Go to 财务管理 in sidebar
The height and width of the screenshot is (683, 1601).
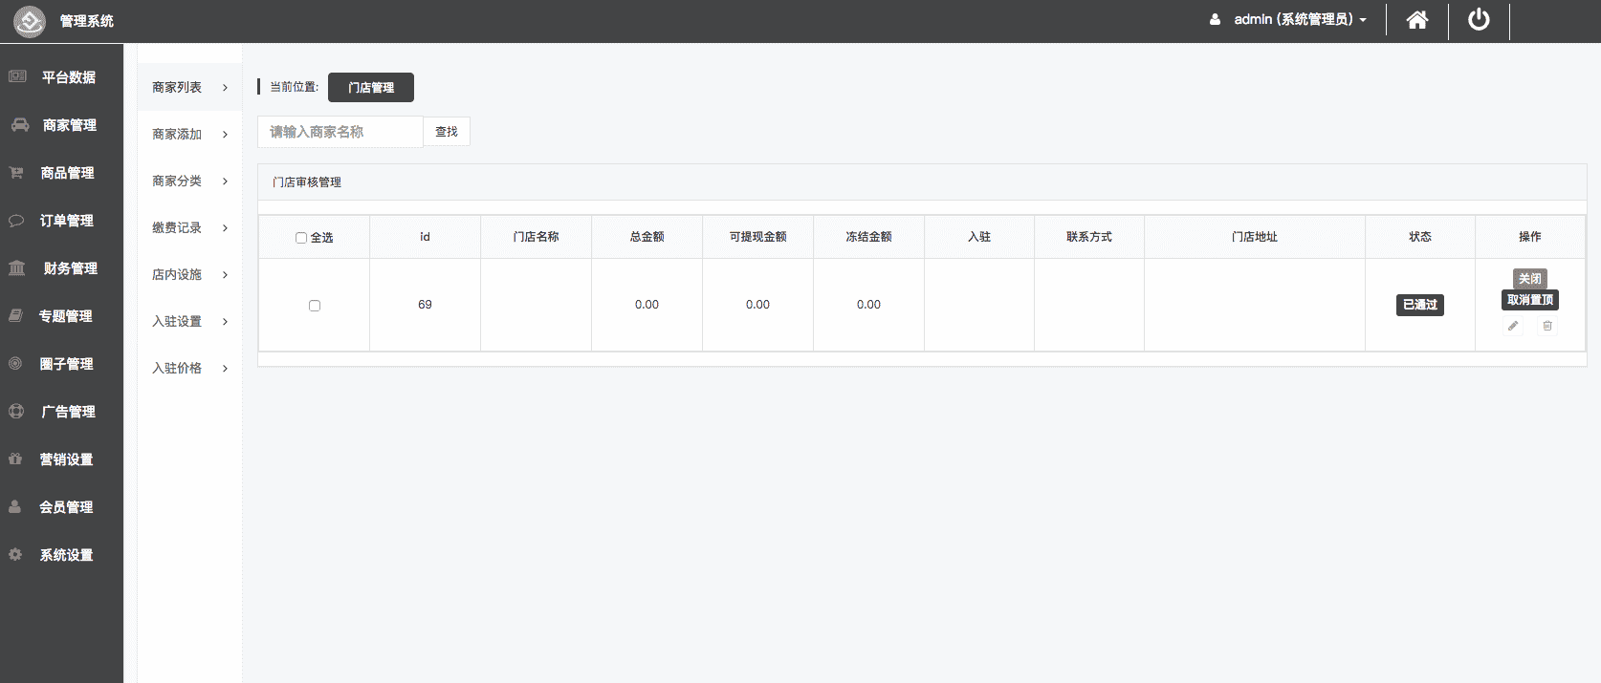70,268
